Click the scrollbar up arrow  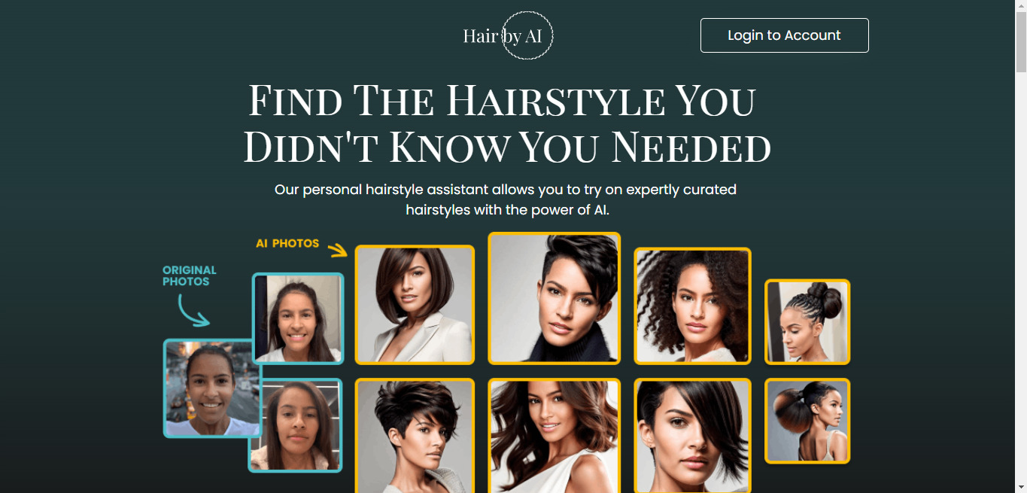click(x=1021, y=6)
